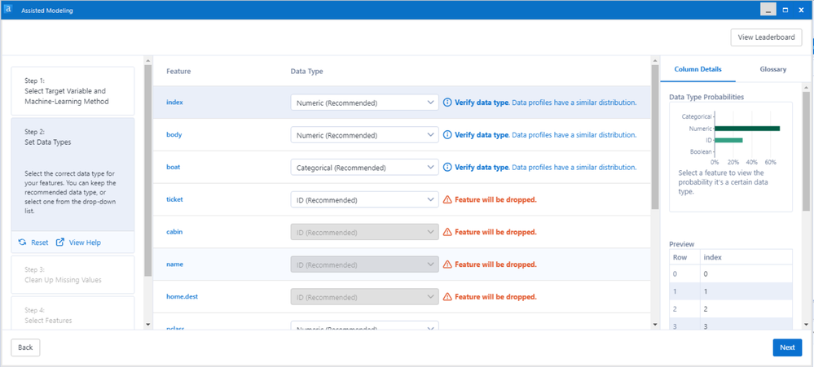The height and width of the screenshot is (367, 814).
Task: Click the warning icon beside ticket row
Action: click(447, 199)
